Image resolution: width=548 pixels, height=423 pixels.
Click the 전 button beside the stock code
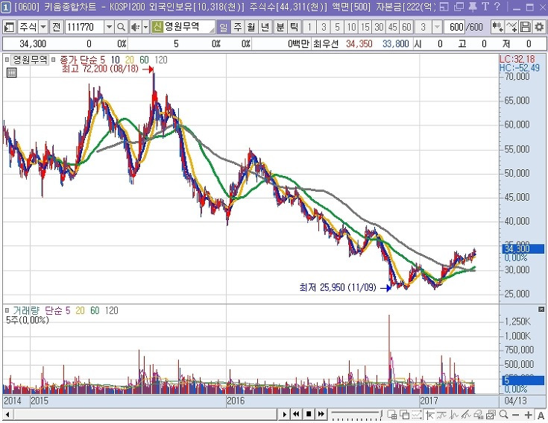(57, 27)
